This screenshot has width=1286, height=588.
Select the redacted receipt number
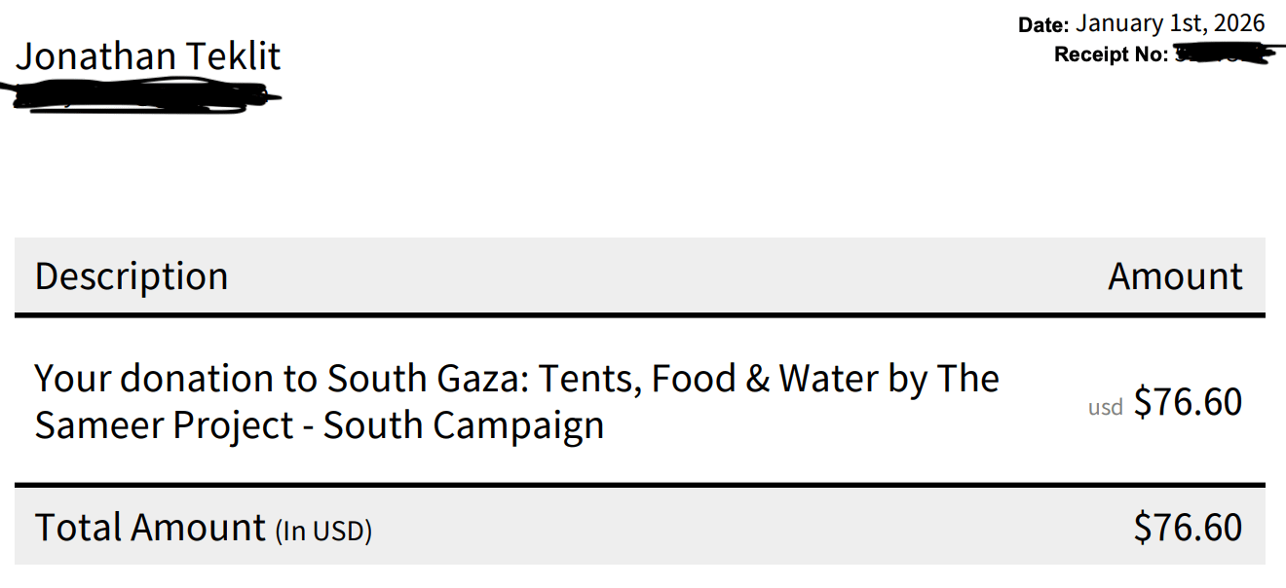1224,55
